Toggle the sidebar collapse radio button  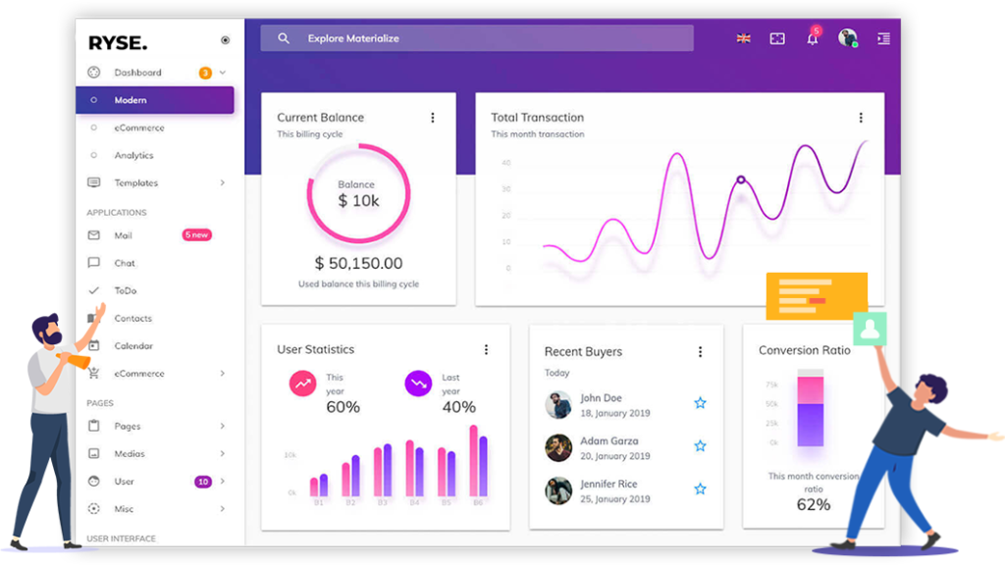(225, 40)
